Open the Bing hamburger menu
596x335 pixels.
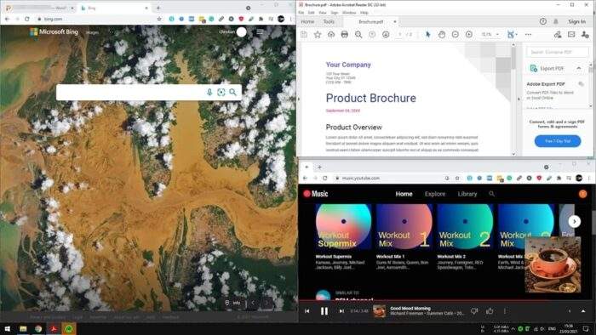[x=260, y=32]
